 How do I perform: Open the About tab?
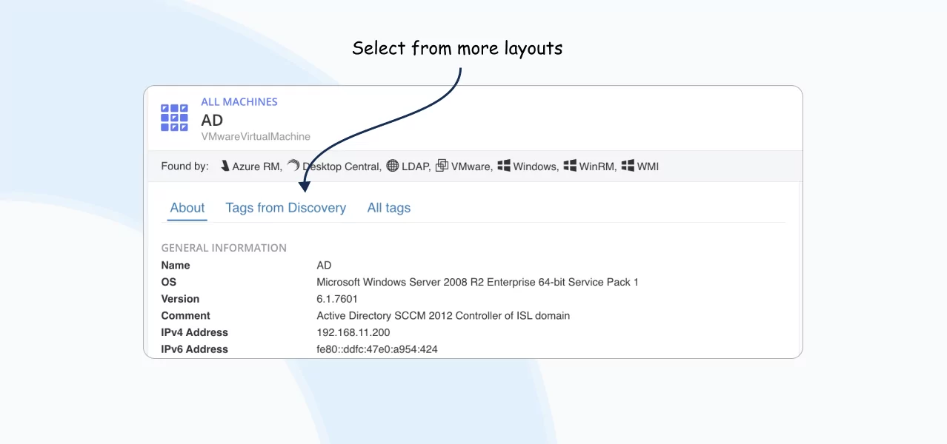tap(187, 208)
